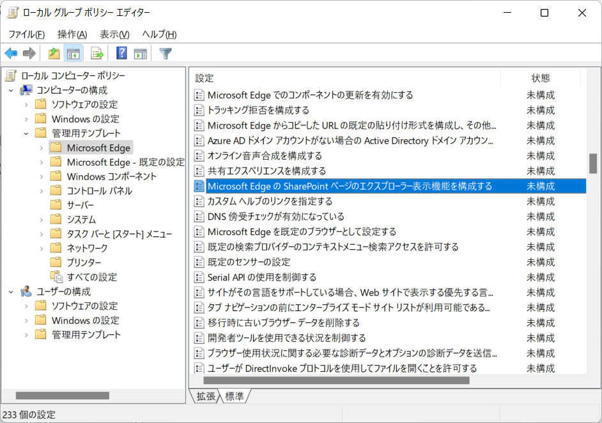The image size is (602, 423).
Task: Toggle the show/hide action pane icon
Action: (140, 53)
